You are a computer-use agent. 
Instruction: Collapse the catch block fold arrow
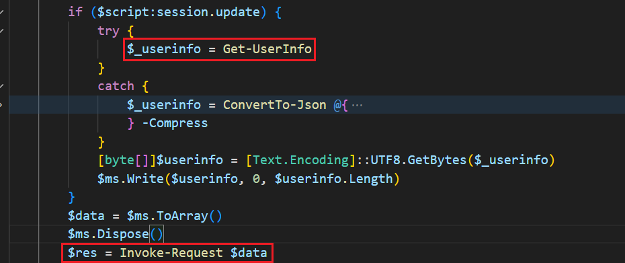(1, 86)
